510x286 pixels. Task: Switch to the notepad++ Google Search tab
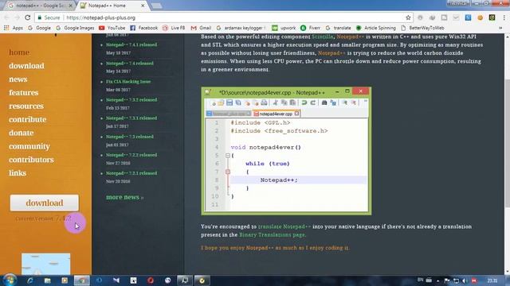39,6
